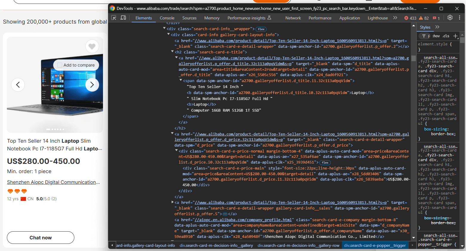Viewport: 466px width, 251px height.
Task: Open Shenzhen Aiopc Digital Communication link
Action: tap(53, 182)
